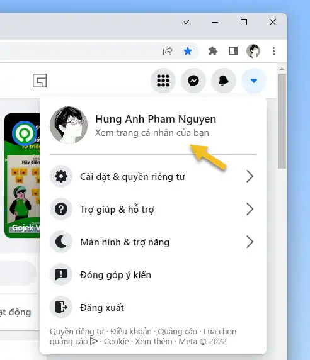Screen dimensions: 310x360
Task: Click the large profile avatar picture
Action: pos(69,125)
